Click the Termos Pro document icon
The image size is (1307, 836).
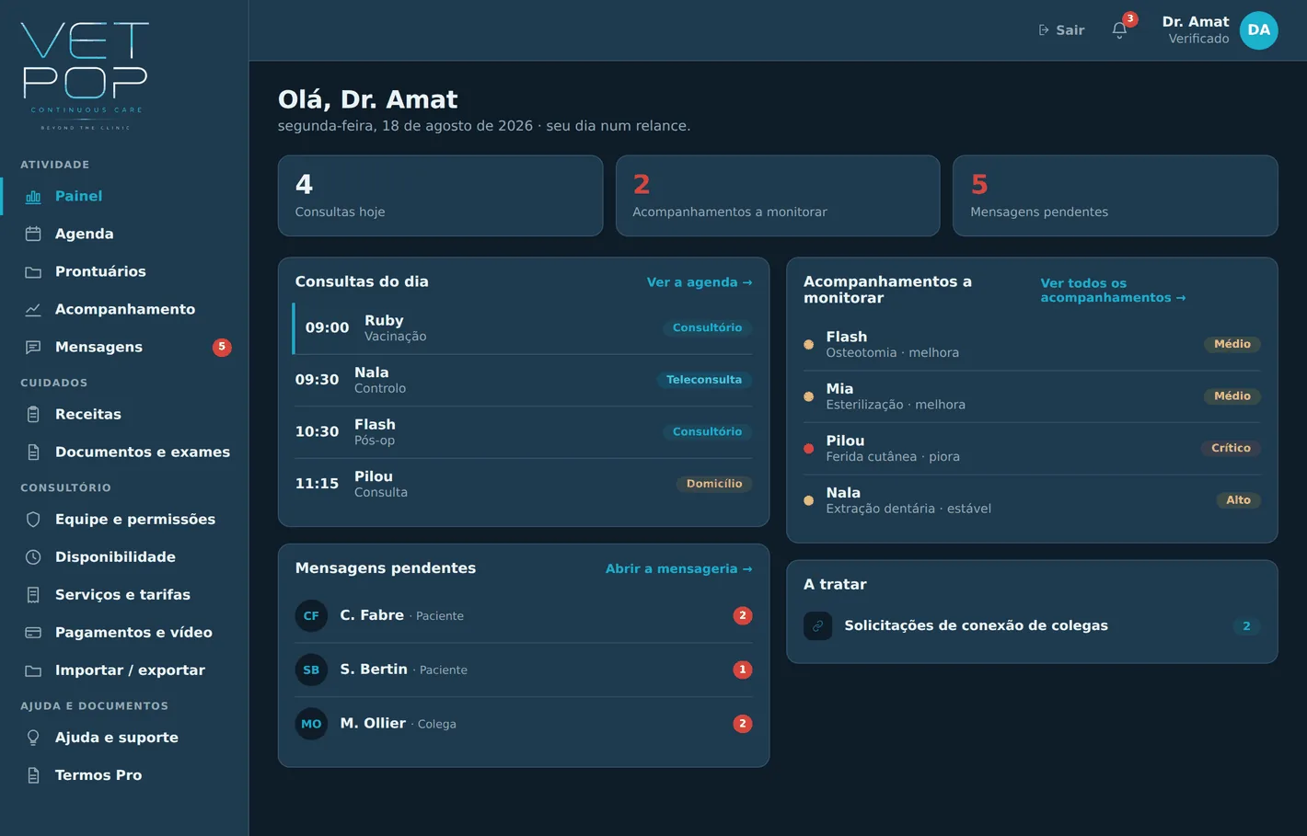33,774
